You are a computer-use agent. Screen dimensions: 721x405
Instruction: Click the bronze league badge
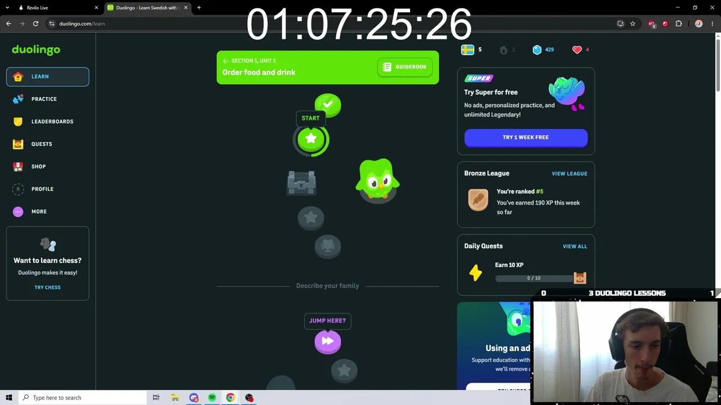pyautogui.click(x=478, y=200)
